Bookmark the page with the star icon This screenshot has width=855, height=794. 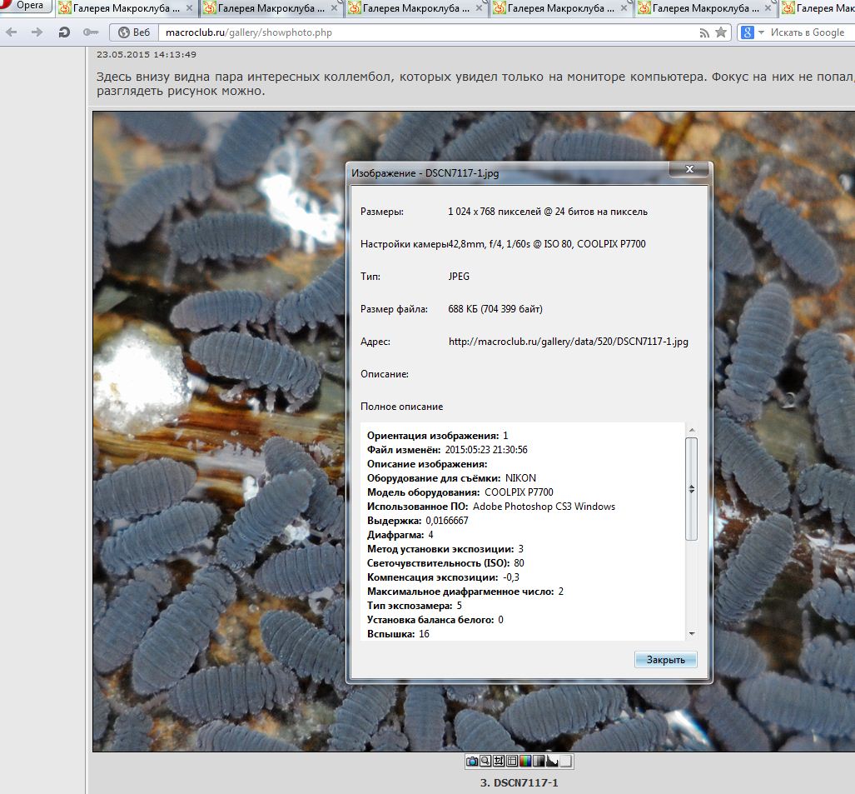721,32
